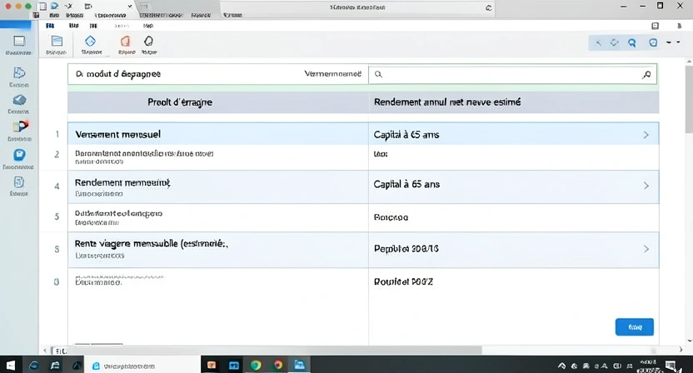Expand the Rente viagere row chevron
This screenshot has width=693, height=373.
(x=646, y=249)
